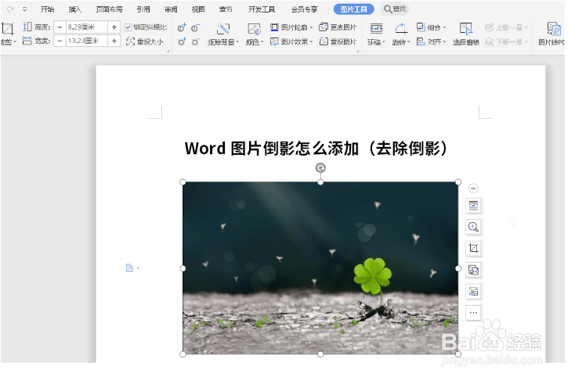Click the 查找 search box
The width and height of the screenshot is (575, 380).
point(395,9)
